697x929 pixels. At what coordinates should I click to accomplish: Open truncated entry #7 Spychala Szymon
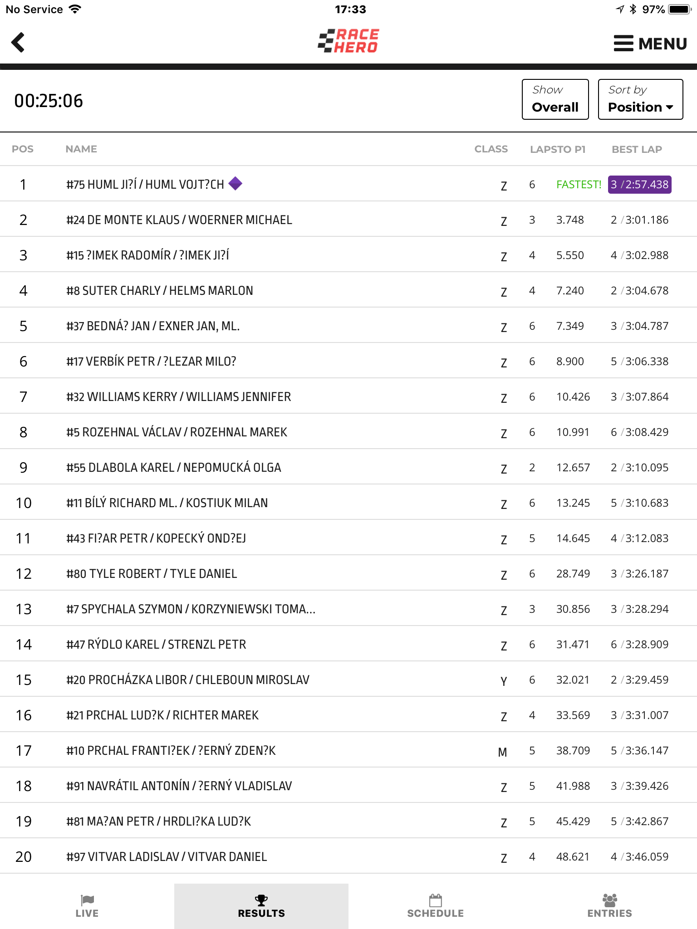[348, 609]
